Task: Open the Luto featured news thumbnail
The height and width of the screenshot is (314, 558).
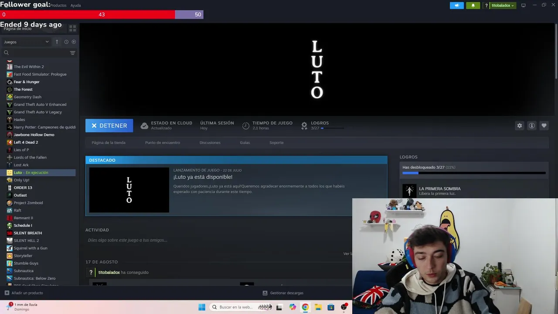Action: tap(129, 190)
